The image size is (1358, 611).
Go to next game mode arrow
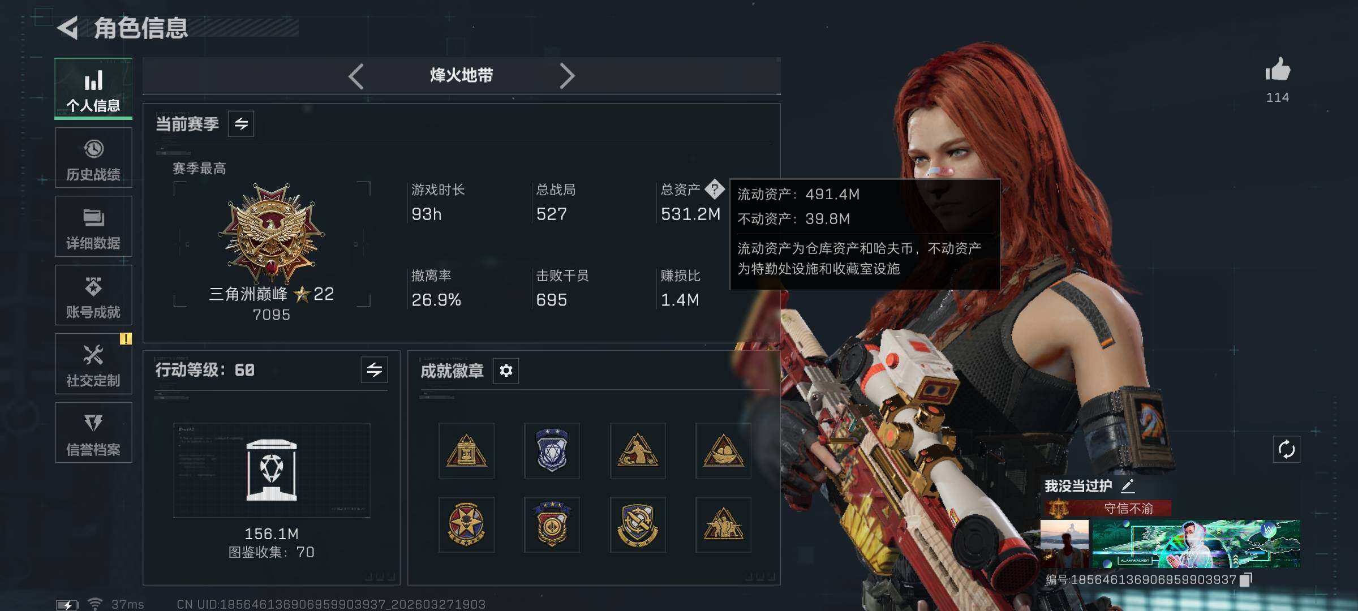pos(567,76)
